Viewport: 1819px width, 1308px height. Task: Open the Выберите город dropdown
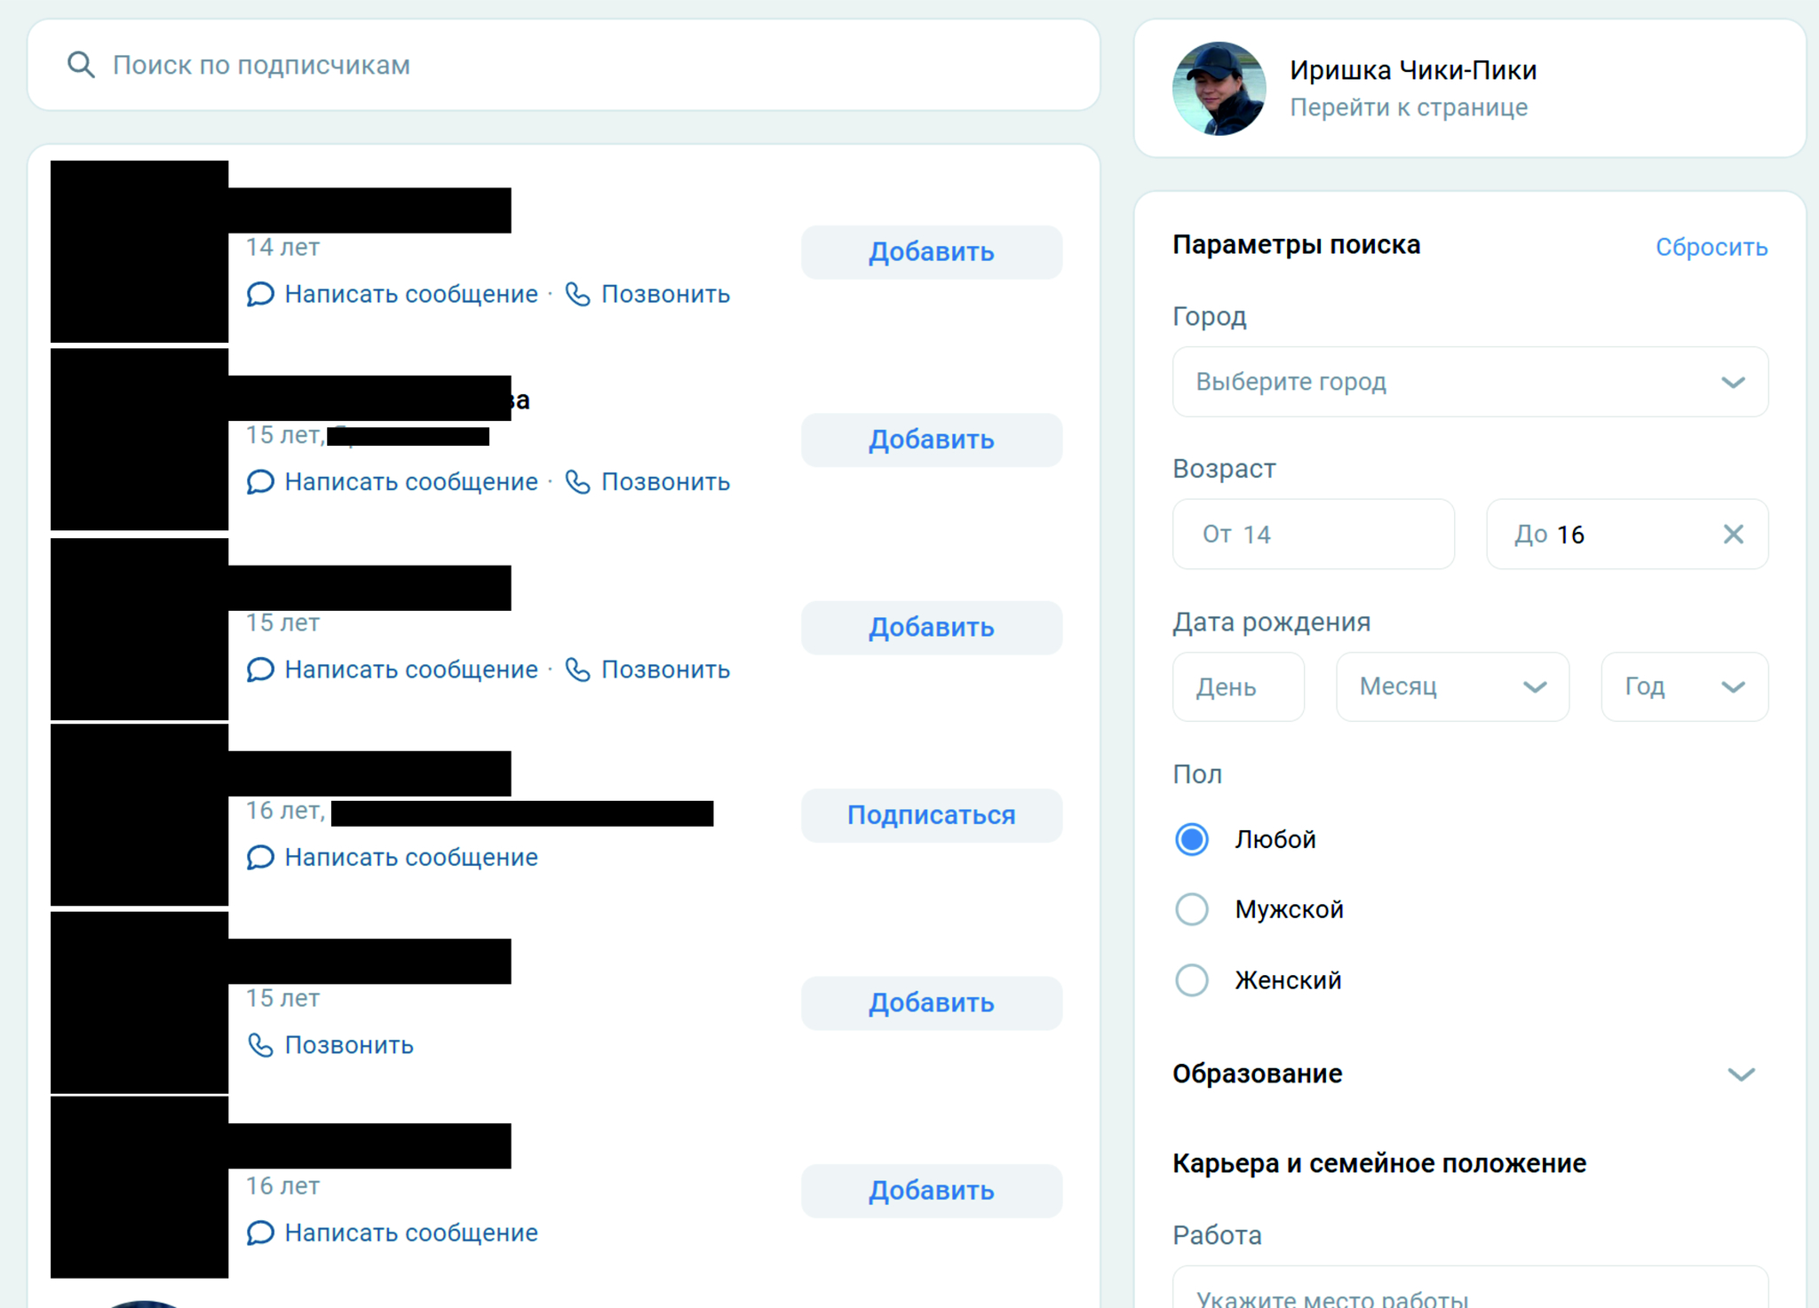[1470, 382]
